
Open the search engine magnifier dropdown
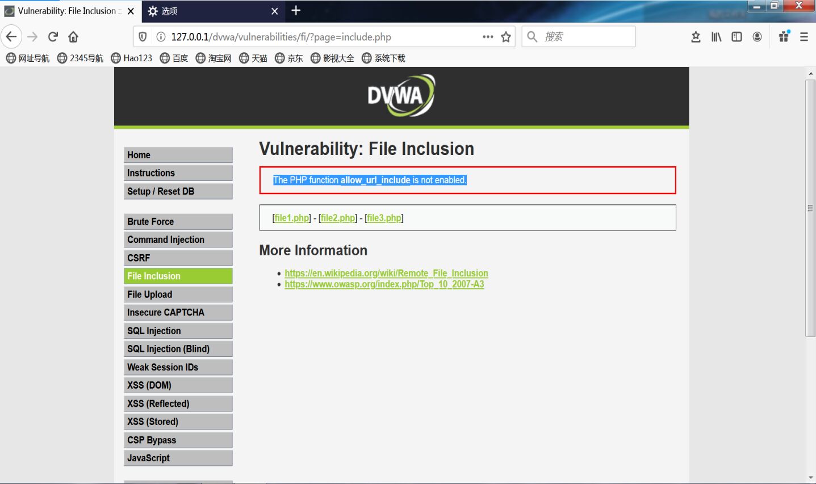pos(531,36)
